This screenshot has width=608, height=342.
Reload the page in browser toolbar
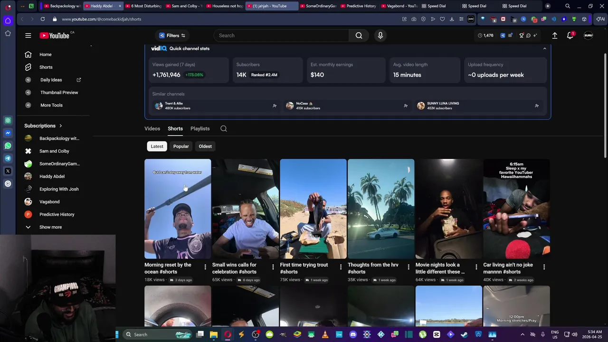(x=43, y=19)
